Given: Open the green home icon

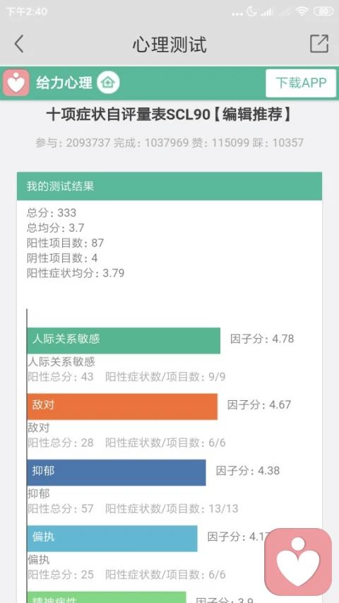Looking at the screenshot, I should 108,83.
